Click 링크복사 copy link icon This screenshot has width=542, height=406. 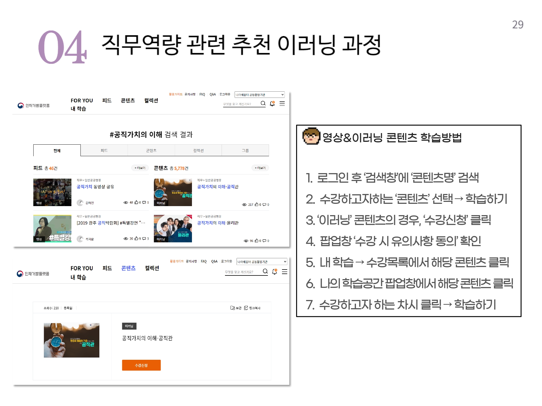pos(246,308)
